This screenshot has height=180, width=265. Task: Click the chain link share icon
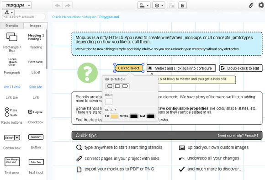click(x=251, y=5)
